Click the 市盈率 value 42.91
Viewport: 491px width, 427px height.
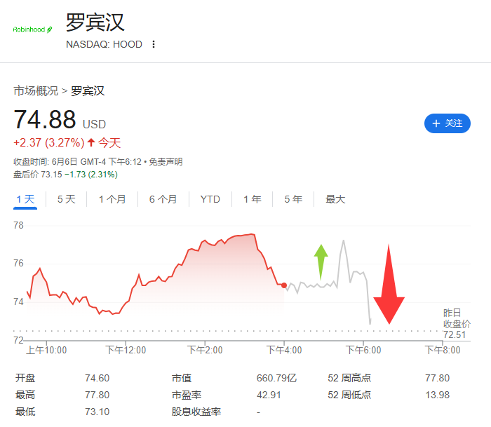269,395
